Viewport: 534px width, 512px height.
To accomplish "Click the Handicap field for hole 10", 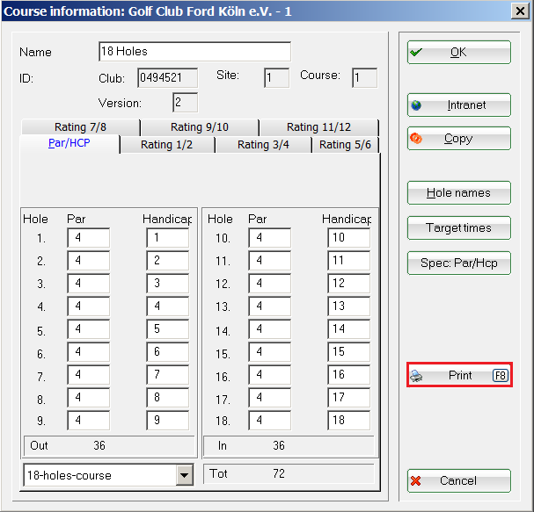I will tap(348, 238).
